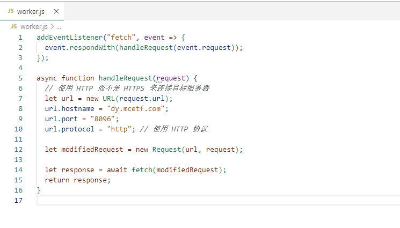Click line number 12 in gutter
The image size is (400, 228).
pyautogui.click(x=18, y=150)
